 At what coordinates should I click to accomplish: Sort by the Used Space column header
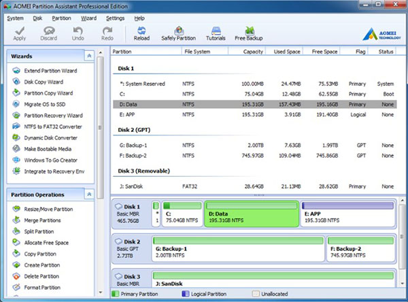point(284,52)
